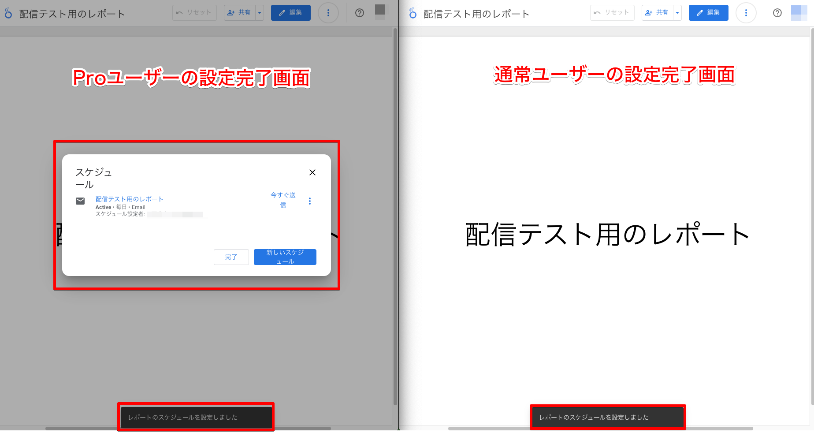
Task: Click the 共有 button in right window
Action: 657,13
